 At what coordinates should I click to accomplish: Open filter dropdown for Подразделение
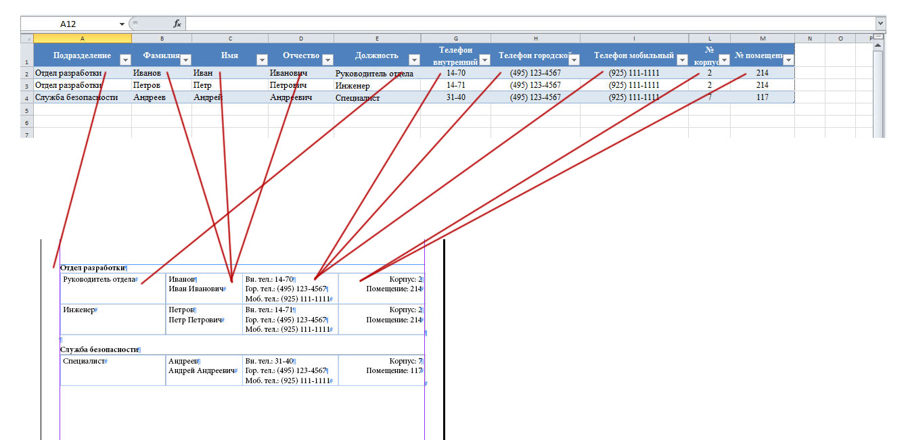click(125, 59)
